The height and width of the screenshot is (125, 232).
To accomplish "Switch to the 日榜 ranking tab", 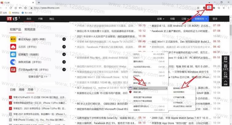I will click(13, 89).
